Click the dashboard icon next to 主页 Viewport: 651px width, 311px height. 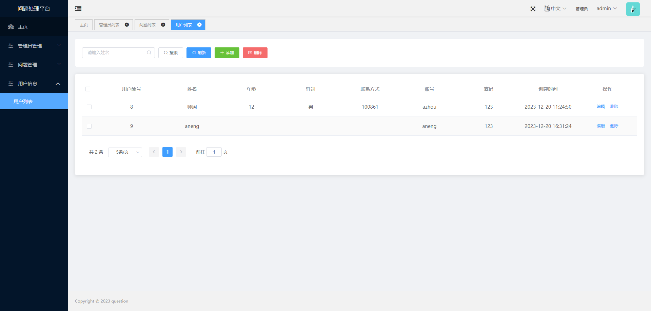coord(11,27)
